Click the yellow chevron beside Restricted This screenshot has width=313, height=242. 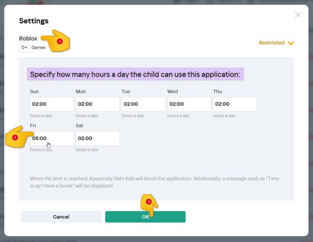[x=291, y=43]
